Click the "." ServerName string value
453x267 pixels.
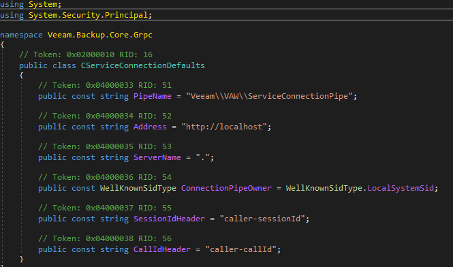pos(202,157)
